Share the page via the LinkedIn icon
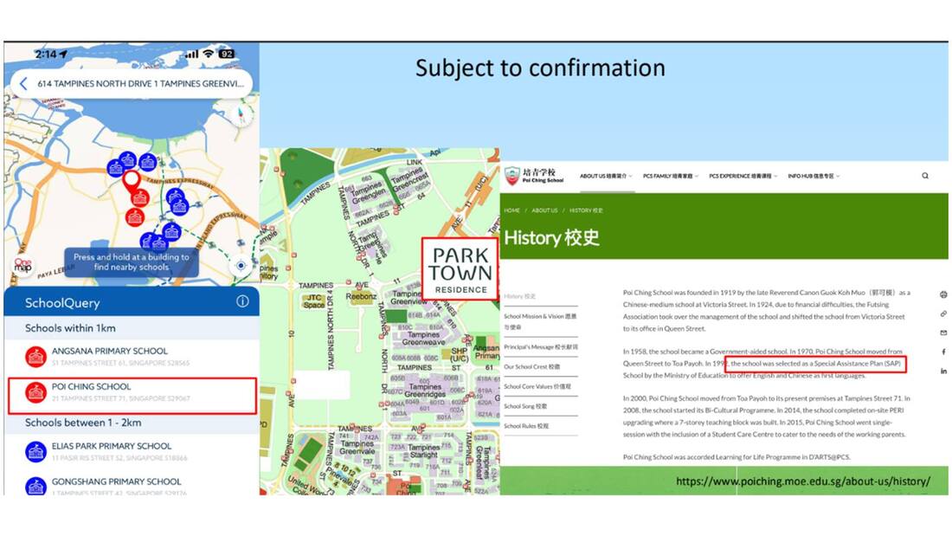Image resolution: width=952 pixels, height=536 pixels. click(x=942, y=371)
